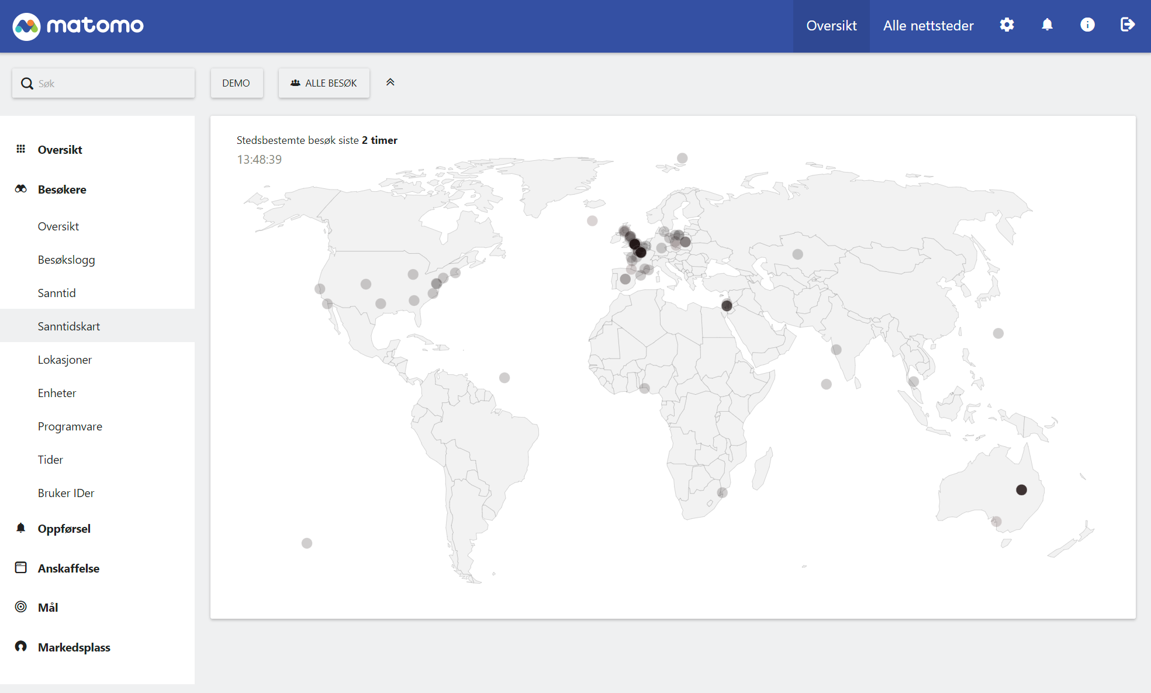Click the binoculars icon beside Besøkere
The image size is (1151, 693).
click(21, 189)
